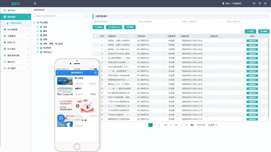Image resolution: width=271 pixels, height=152 pixels.
Task: Toggle the hamburger sidebar collapse icon
Action: pyautogui.click(x=35, y=3)
